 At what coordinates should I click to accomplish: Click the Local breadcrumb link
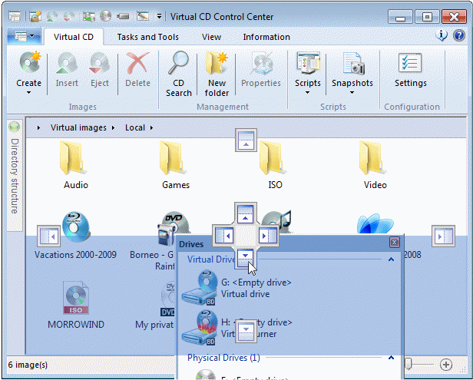pyautogui.click(x=135, y=127)
